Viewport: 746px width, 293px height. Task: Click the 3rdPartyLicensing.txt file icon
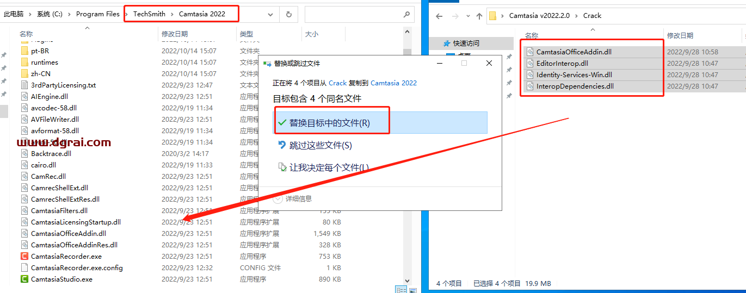[24, 85]
